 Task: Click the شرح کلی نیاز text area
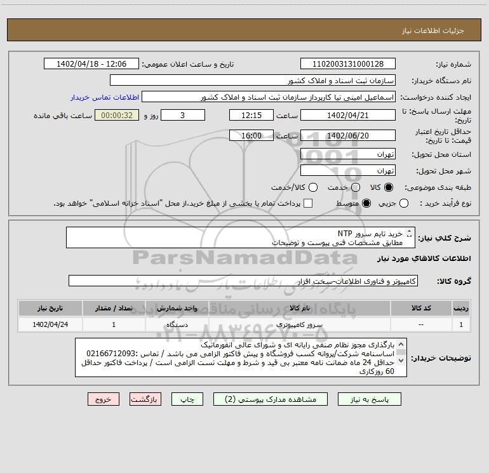pos(241,237)
